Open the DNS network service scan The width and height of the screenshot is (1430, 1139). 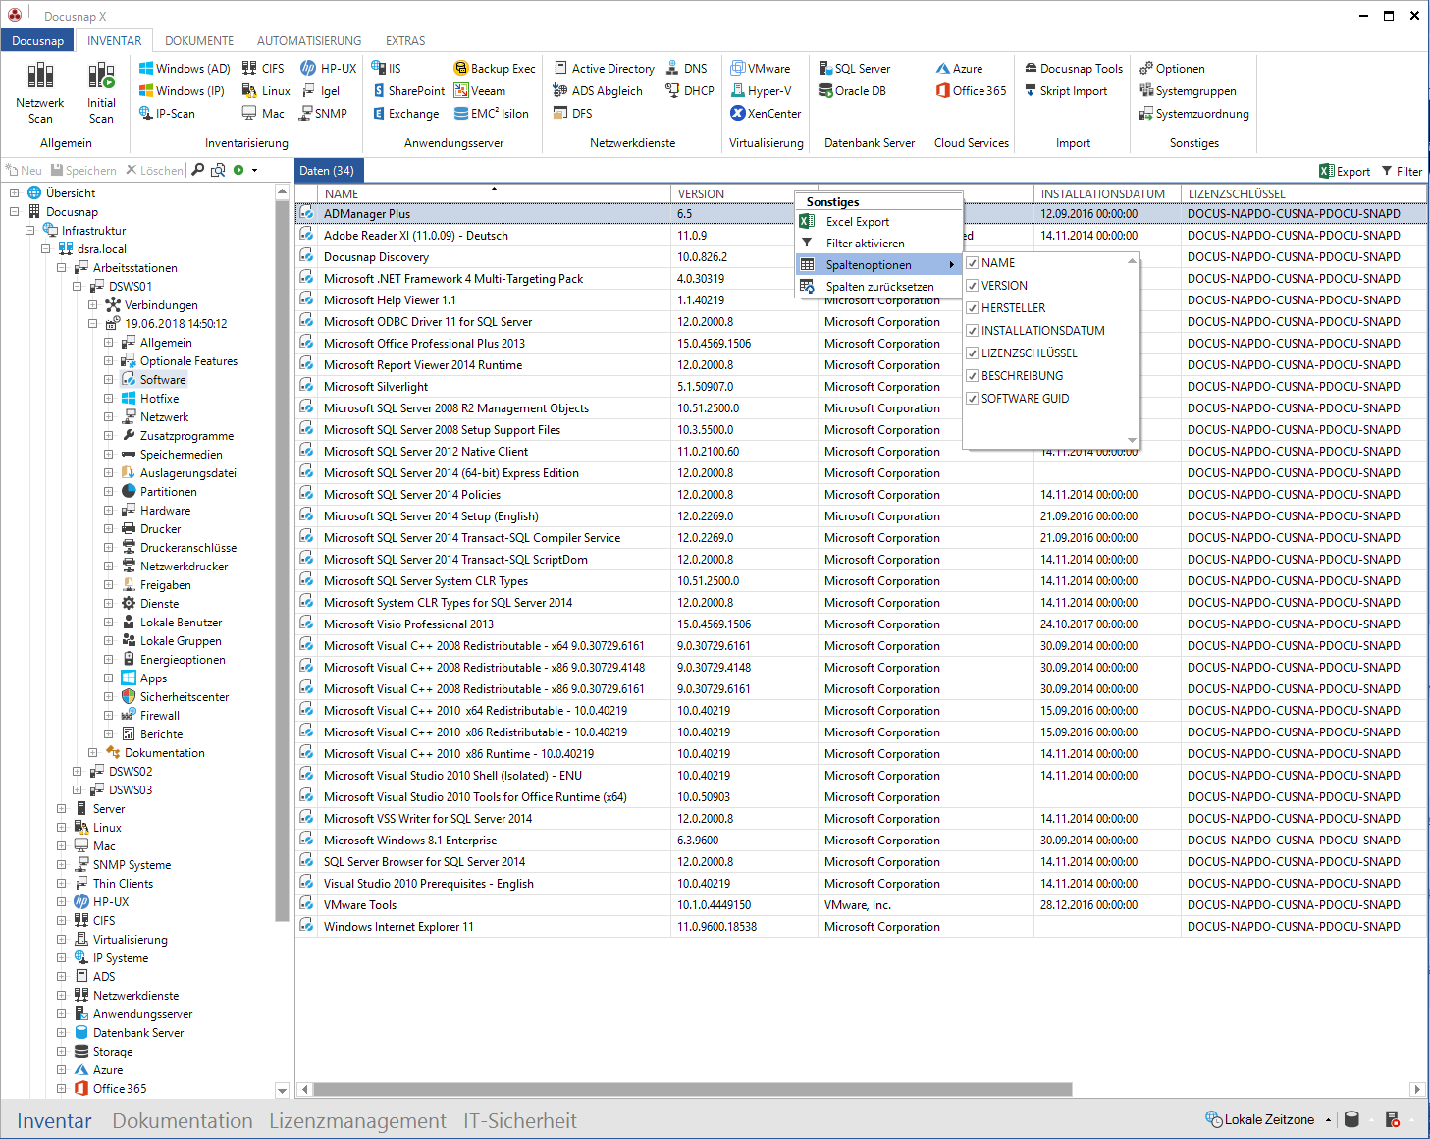pyautogui.click(x=686, y=69)
